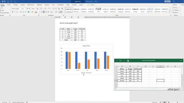Image resolution: width=184 pixels, height=103 pixels.
Task: Apply the yellow text highlight color
Action: [32, 12]
